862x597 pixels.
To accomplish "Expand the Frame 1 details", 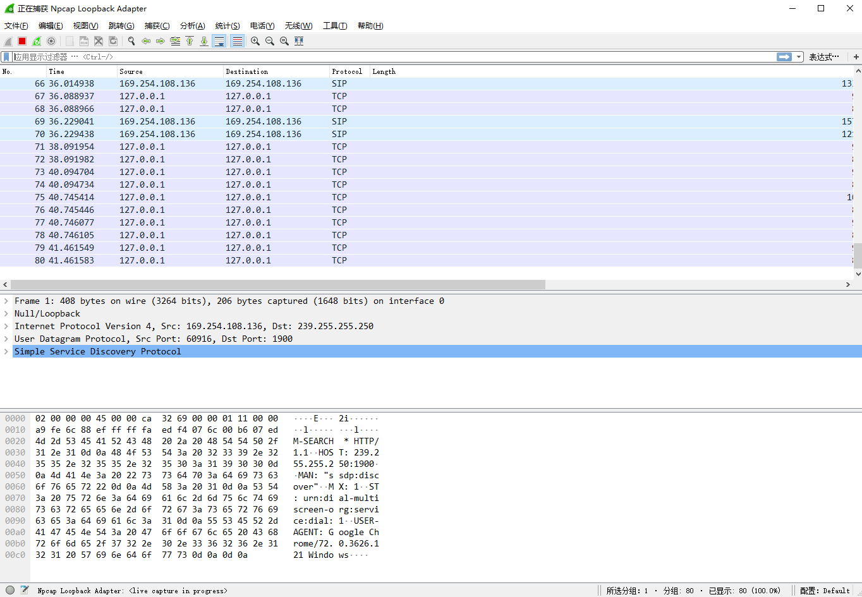I will 7,301.
